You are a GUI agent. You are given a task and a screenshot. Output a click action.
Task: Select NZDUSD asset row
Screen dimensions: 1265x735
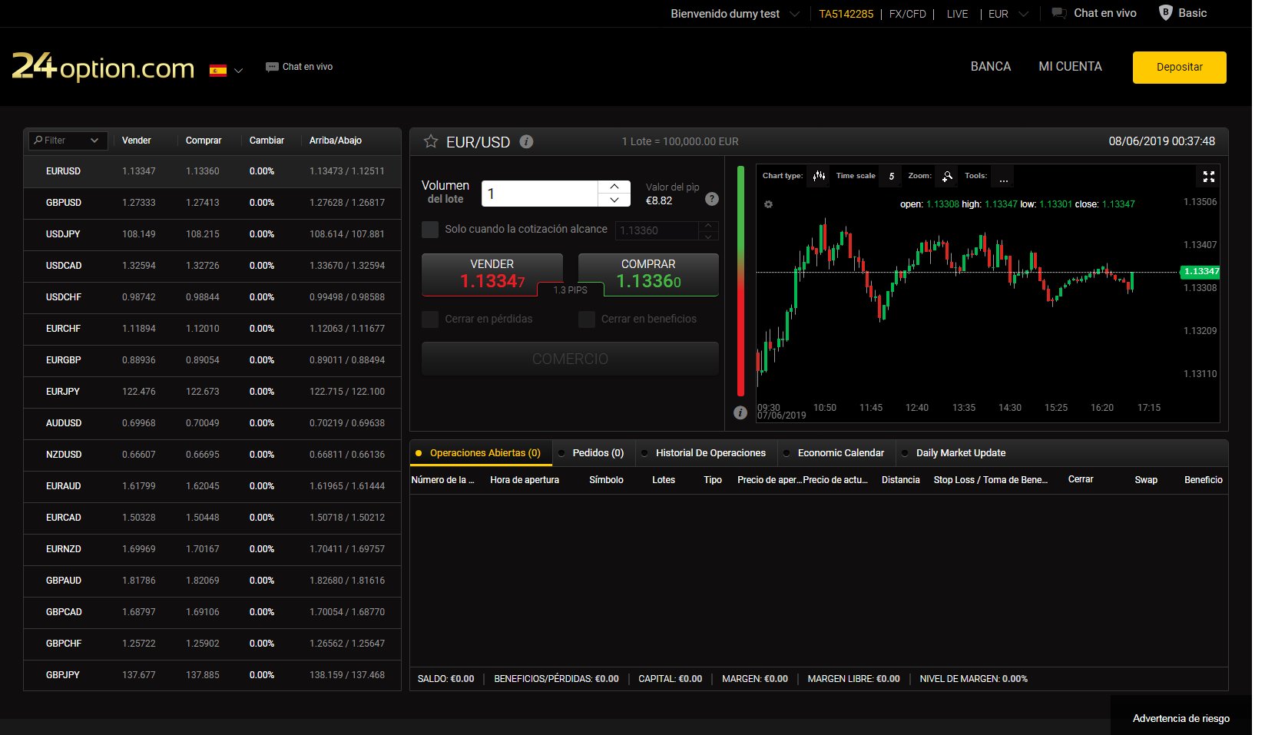coord(213,455)
